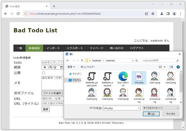Open the file dialog help icon
The width and height of the screenshot is (186, 131).
[x=178, y=67]
